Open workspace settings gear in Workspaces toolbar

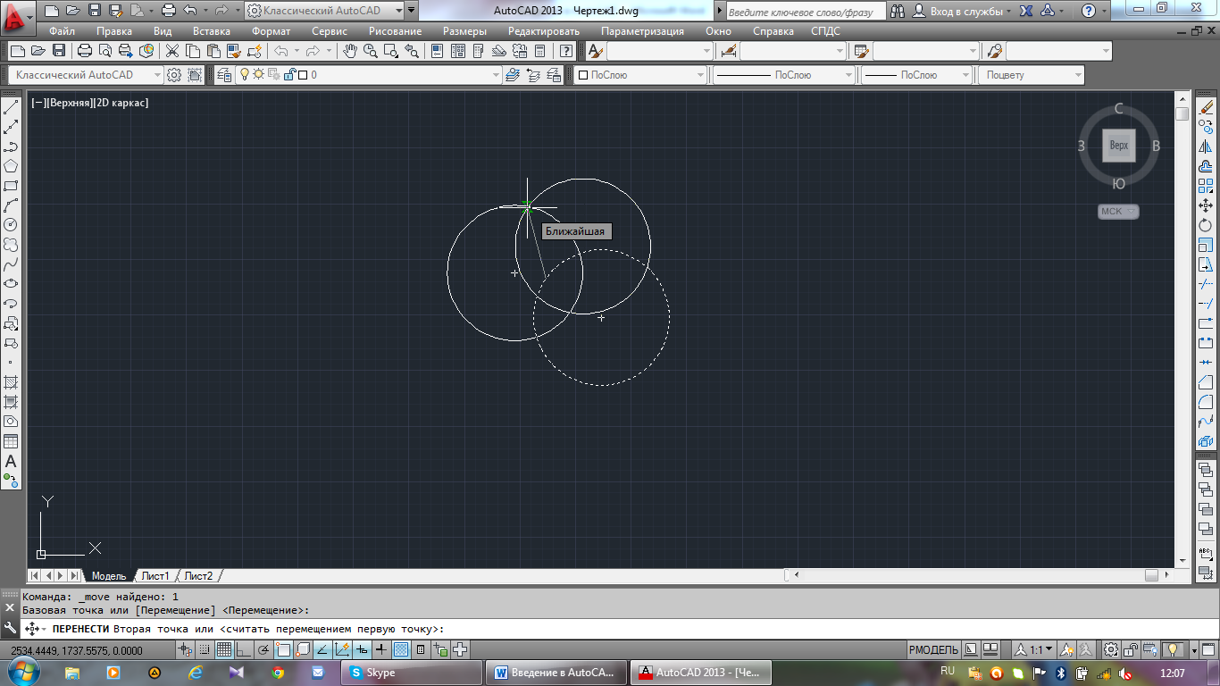point(174,75)
